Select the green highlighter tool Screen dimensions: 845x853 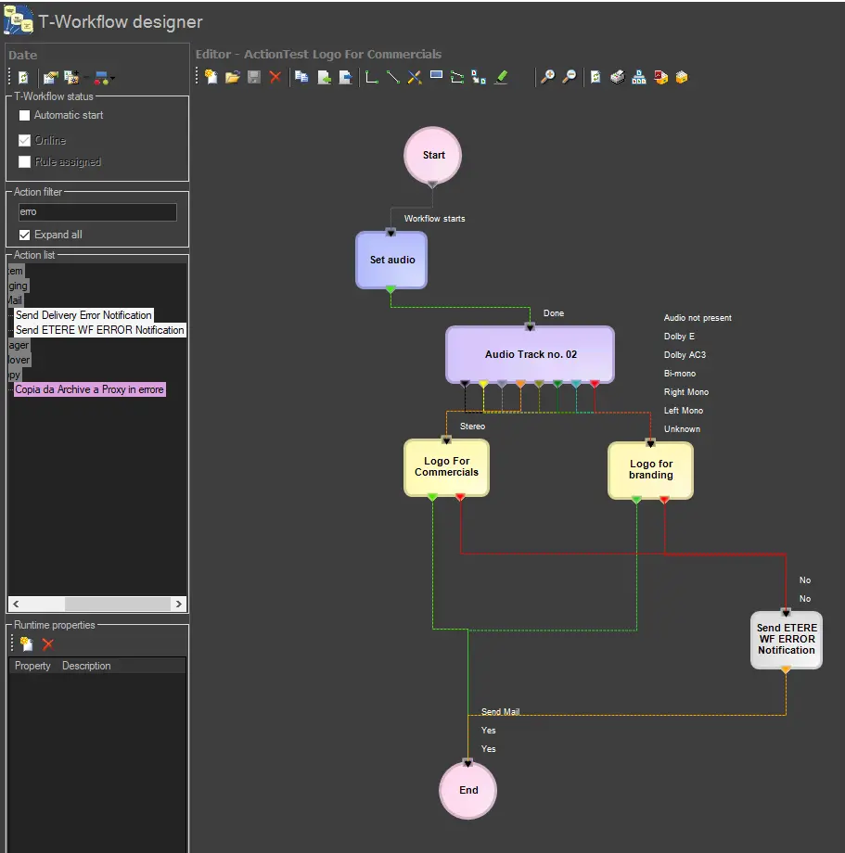(501, 77)
